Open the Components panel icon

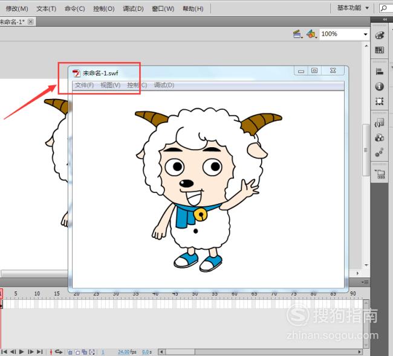pyautogui.click(x=380, y=138)
